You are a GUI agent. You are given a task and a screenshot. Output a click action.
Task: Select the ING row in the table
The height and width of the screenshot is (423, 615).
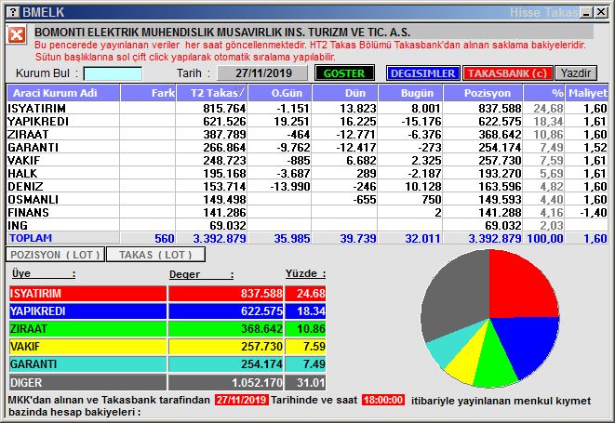(x=307, y=225)
